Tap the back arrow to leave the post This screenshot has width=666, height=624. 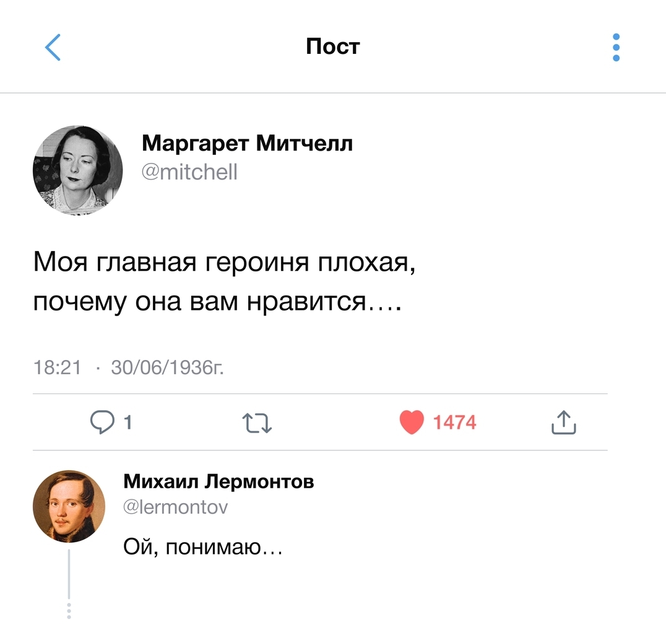tap(53, 47)
